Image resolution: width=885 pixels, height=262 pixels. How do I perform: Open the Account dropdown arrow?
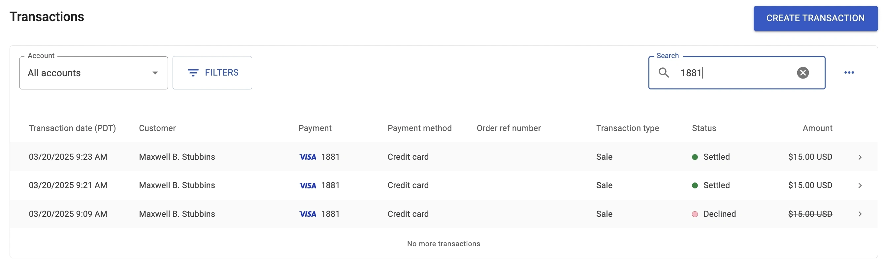point(155,73)
